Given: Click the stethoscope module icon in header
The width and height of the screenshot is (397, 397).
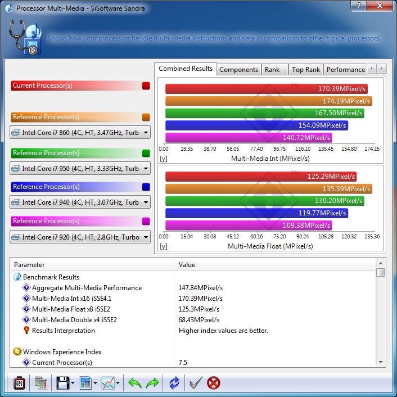Looking at the screenshot, I should [25, 38].
